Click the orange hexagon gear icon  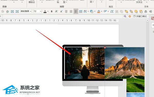(130, 16)
